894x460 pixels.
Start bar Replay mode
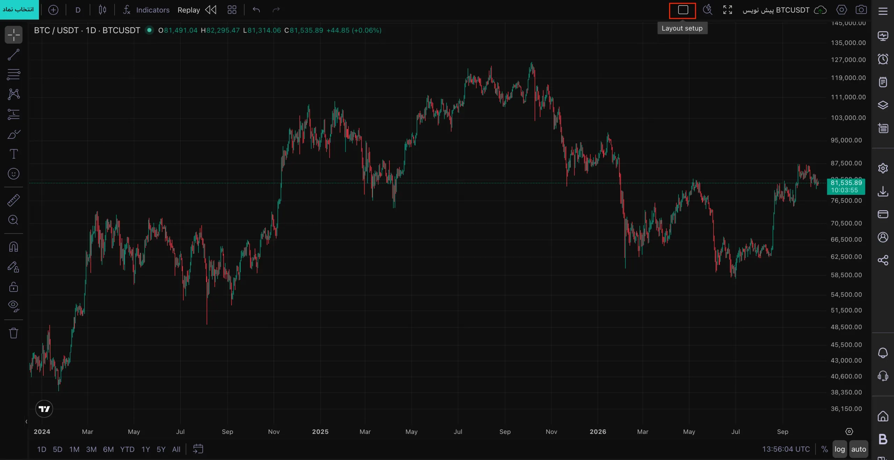click(197, 10)
